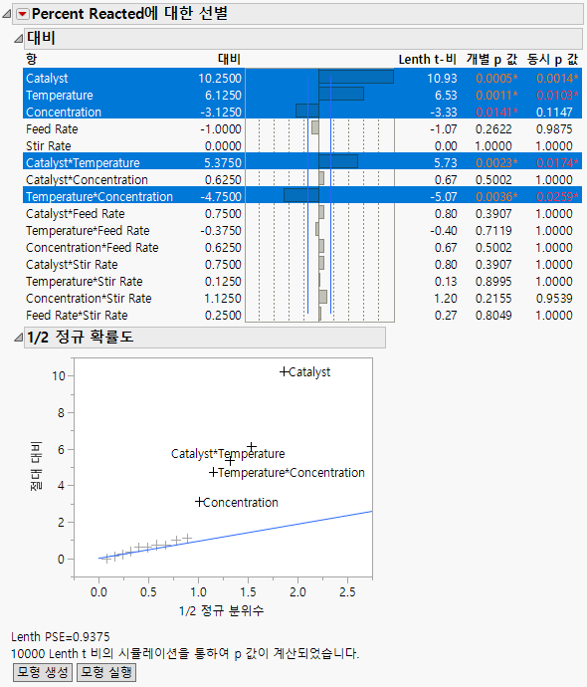The height and width of the screenshot is (687, 587).
Task: Click the 모형 실행 button
Action: tap(105, 672)
